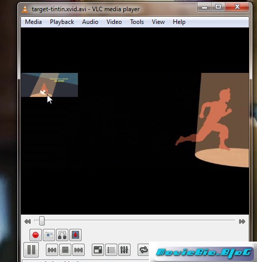This screenshot has height=262, width=257.
Task: Take a snapshot with the camera icon
Action: [49, 235]
